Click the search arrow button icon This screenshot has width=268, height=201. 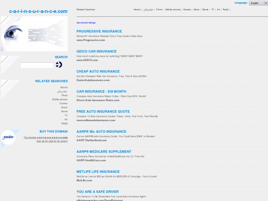[x=59, y=65]
